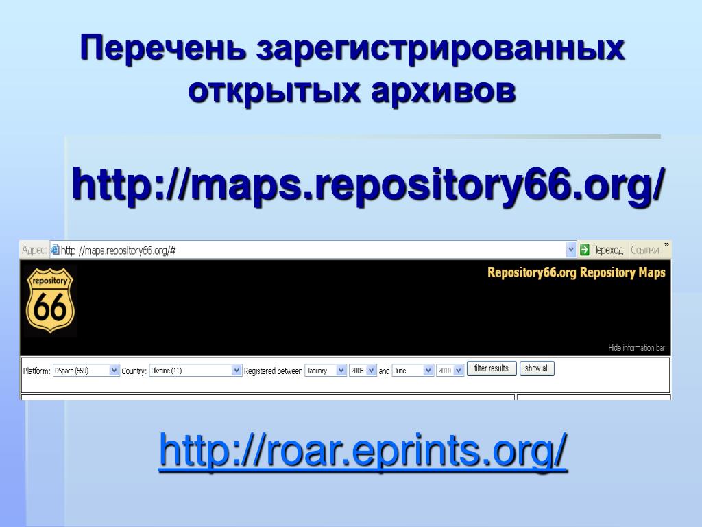The image size is (702, 527).
Task: Open the Ссылки links toolbar
Action: [644, 250]
